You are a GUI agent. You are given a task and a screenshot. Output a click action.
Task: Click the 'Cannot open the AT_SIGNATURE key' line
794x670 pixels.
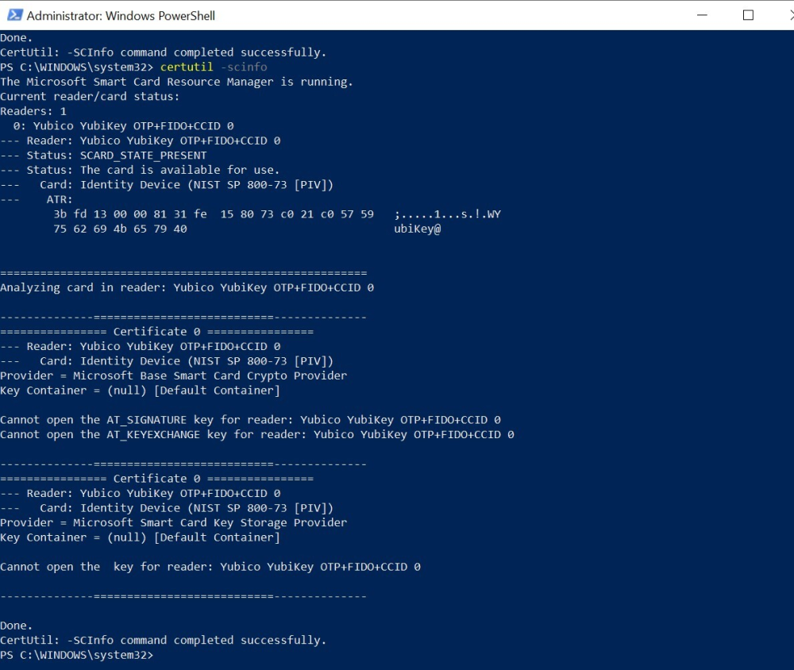[x=250, y=419]
